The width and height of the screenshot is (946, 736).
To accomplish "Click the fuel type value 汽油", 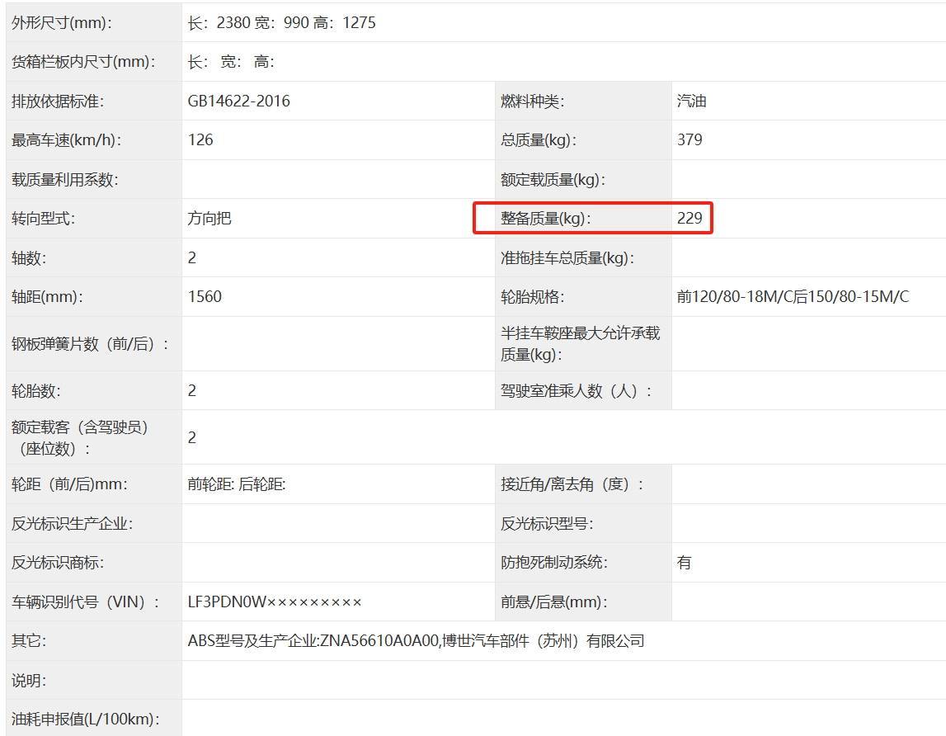I will 691,101.
